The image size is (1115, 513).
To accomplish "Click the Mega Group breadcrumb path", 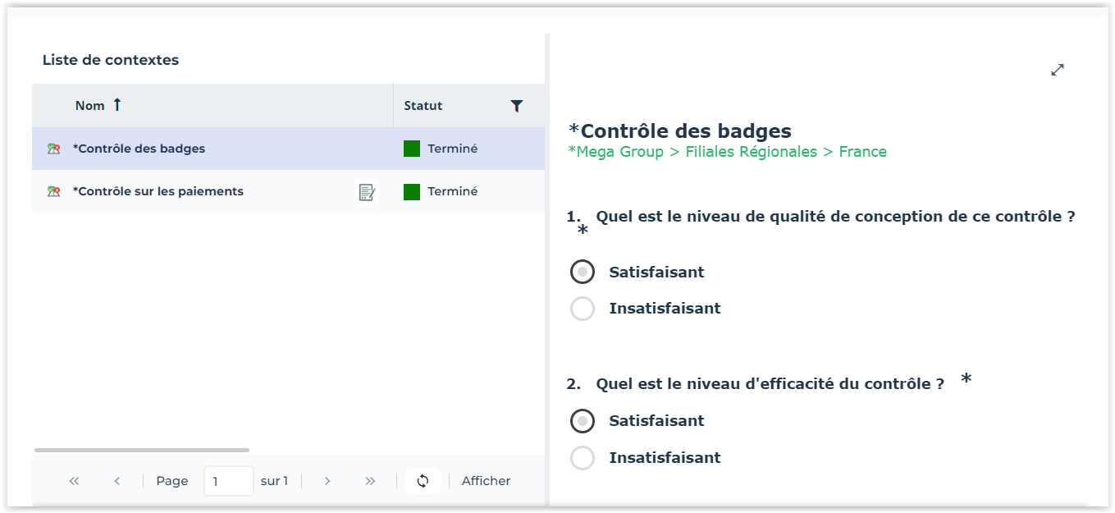I will click(x=727, y=152).
